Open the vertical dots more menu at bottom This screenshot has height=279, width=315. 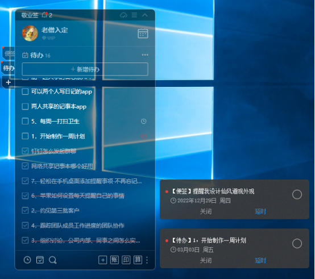(147, 260)
